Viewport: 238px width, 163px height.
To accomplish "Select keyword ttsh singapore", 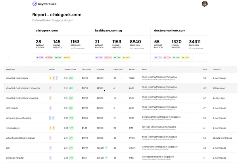I will pos(13,128).
